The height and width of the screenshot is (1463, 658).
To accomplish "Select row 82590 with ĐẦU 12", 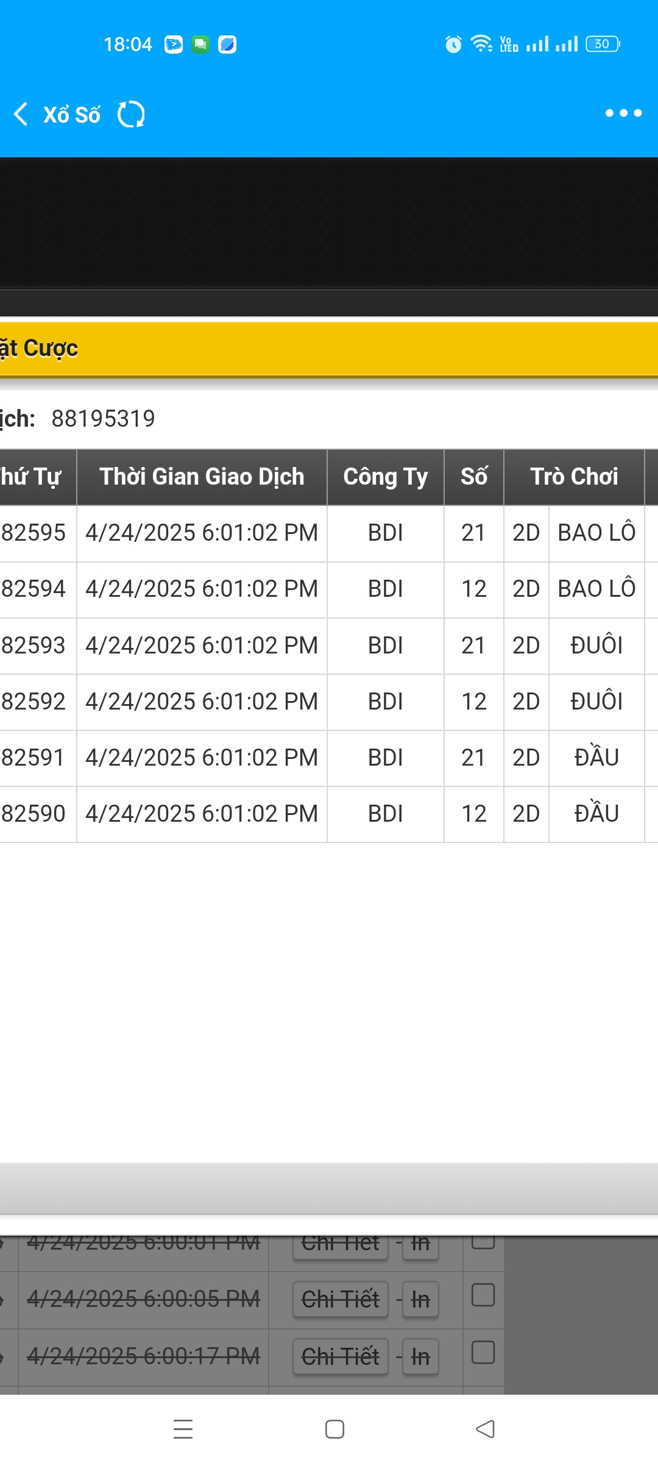I will tap(329, 814).
